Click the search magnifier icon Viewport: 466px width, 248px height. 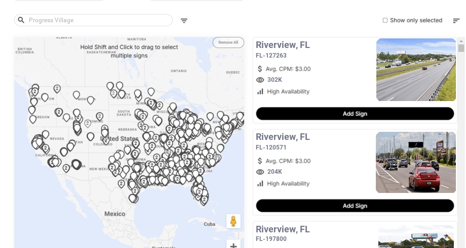coord(21,20)
